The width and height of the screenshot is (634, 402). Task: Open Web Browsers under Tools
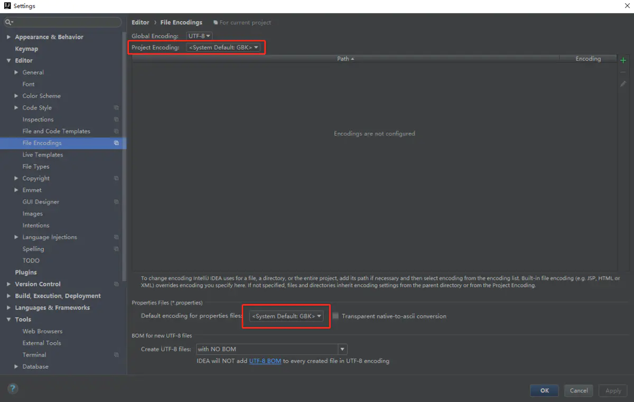(42, 331)
